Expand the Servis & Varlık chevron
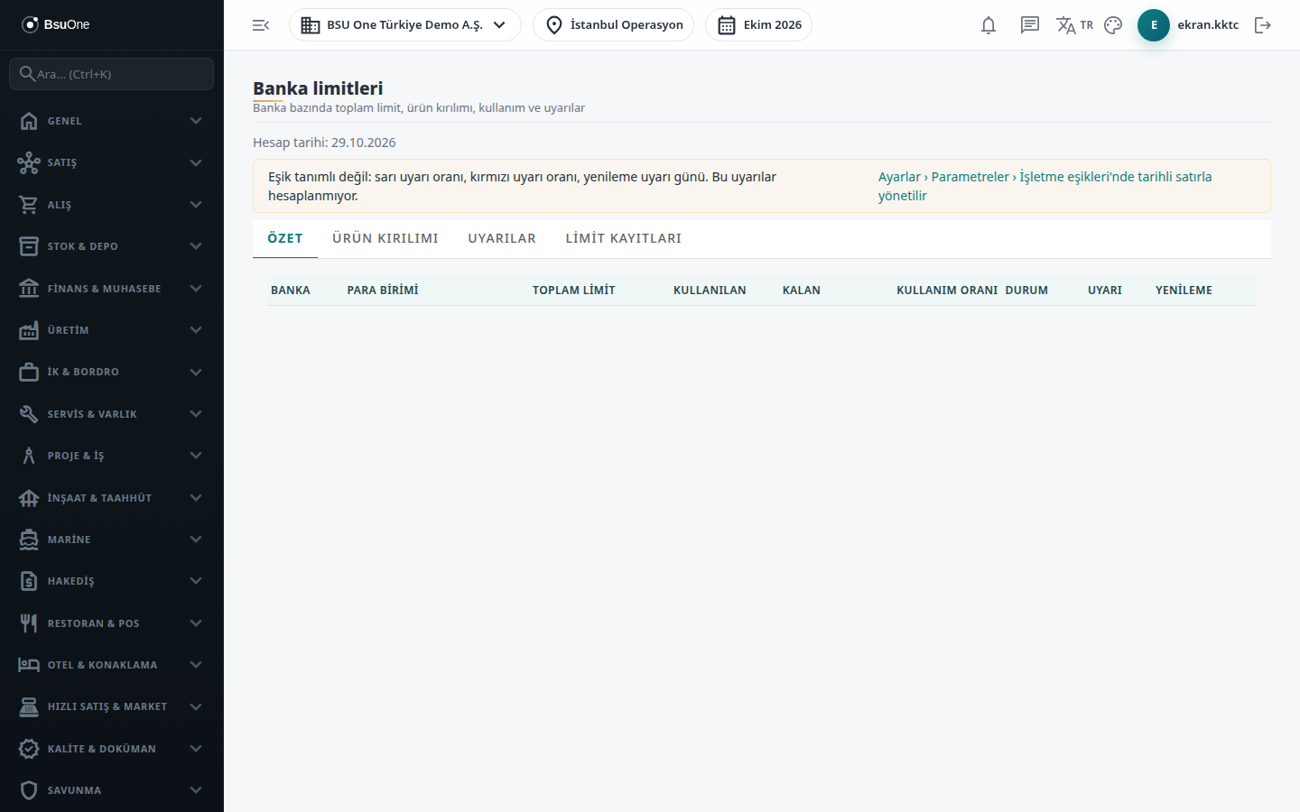 (196, 414)
